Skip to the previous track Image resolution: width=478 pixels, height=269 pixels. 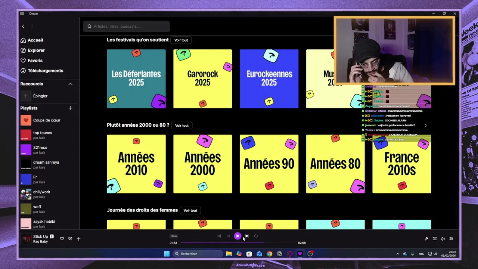[229, 236]
